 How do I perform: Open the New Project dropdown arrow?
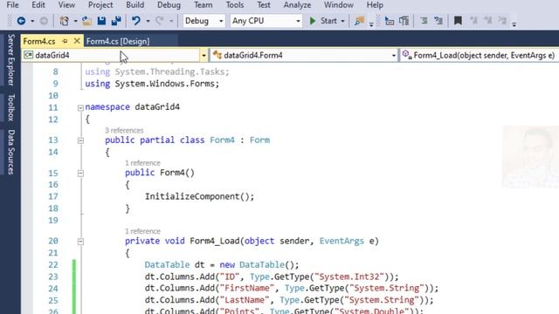tap(75, 21)
